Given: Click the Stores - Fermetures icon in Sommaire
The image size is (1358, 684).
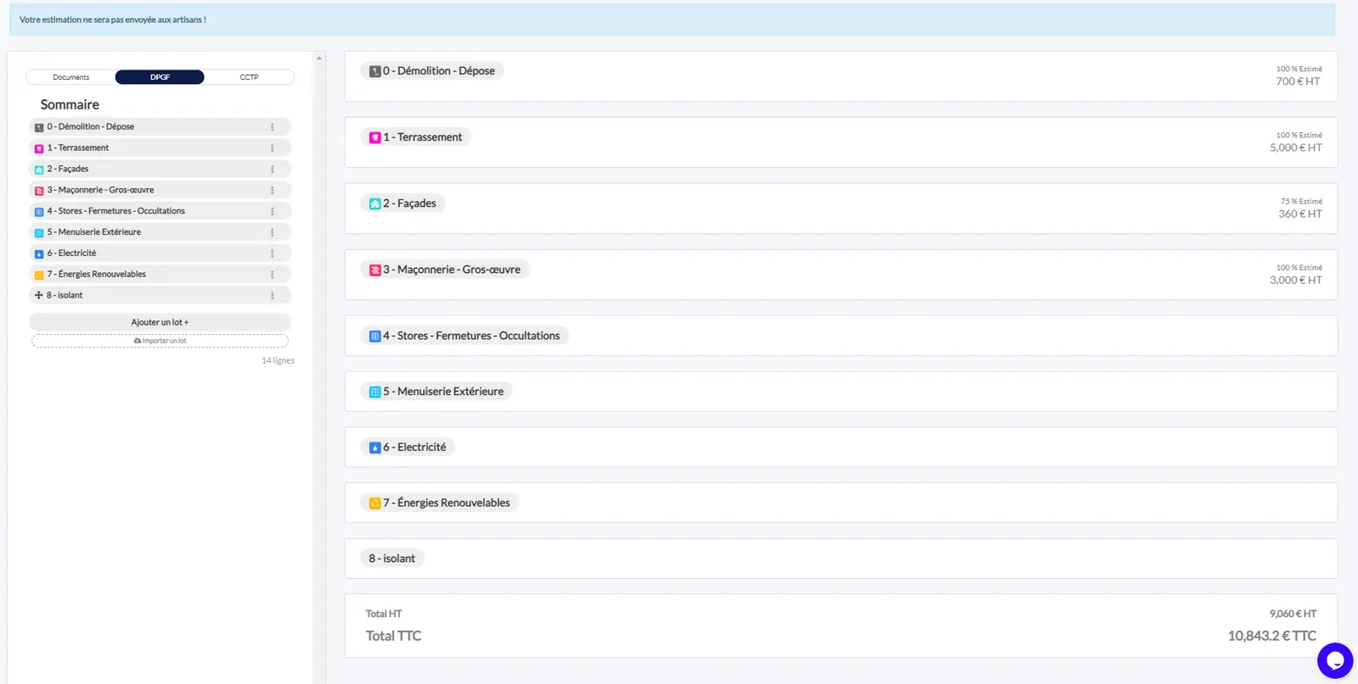Looking at the screenshot, I should 39,212.
